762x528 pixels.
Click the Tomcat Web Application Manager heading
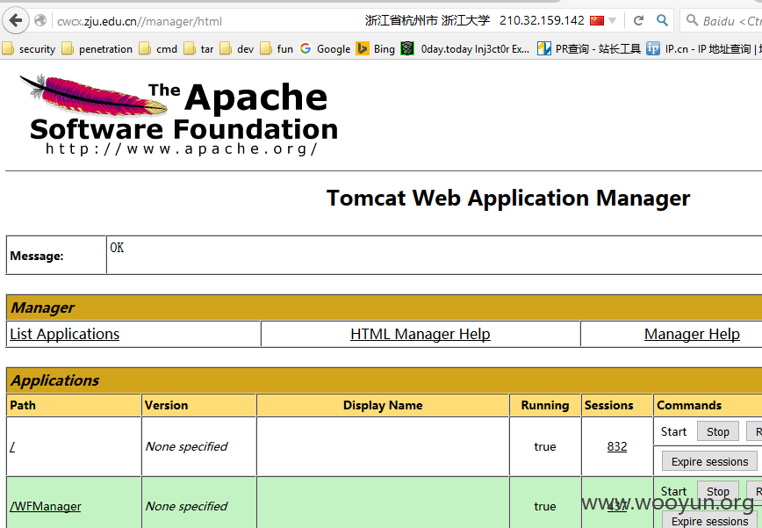pos(507,198)
